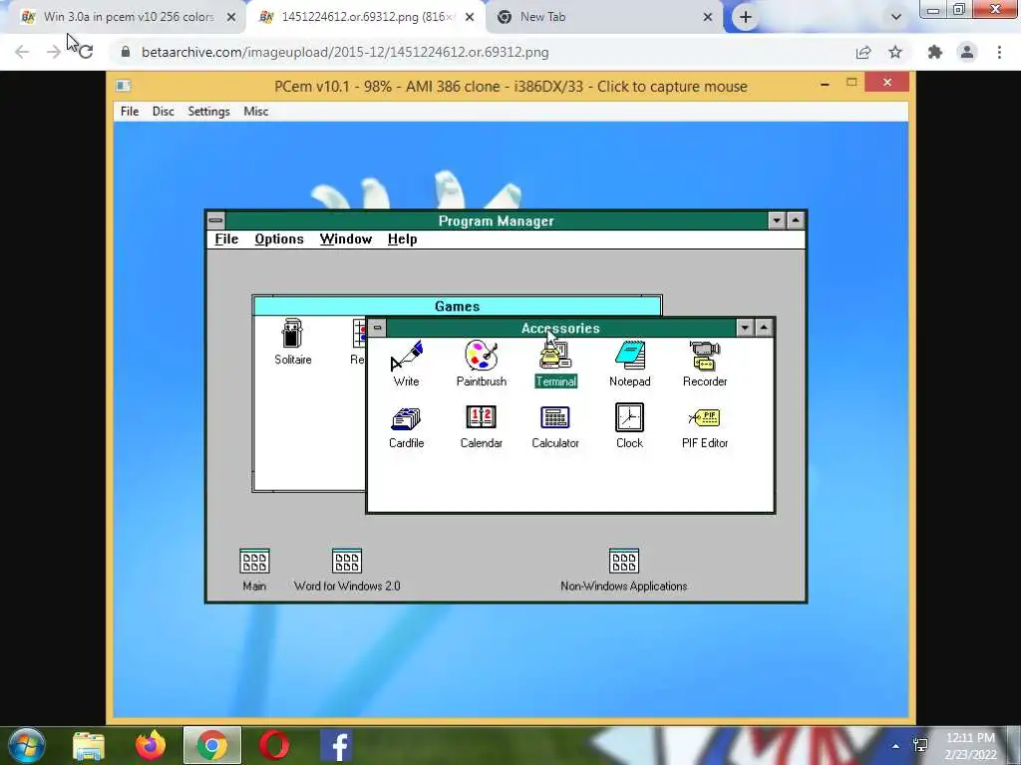The image size is (1021, 765).
Task: Bookmark this page with the star icon
Action: coord(895,52)
